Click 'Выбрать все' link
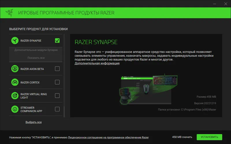Viewport: 231px width, 144px height. (x=33, y=122)
